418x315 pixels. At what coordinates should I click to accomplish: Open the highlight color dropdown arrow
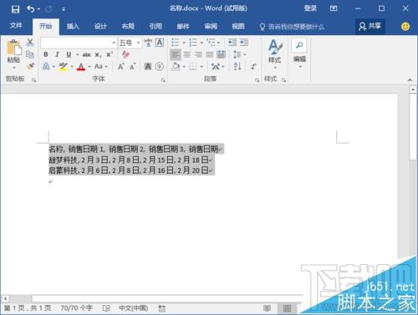click(72, 67)
